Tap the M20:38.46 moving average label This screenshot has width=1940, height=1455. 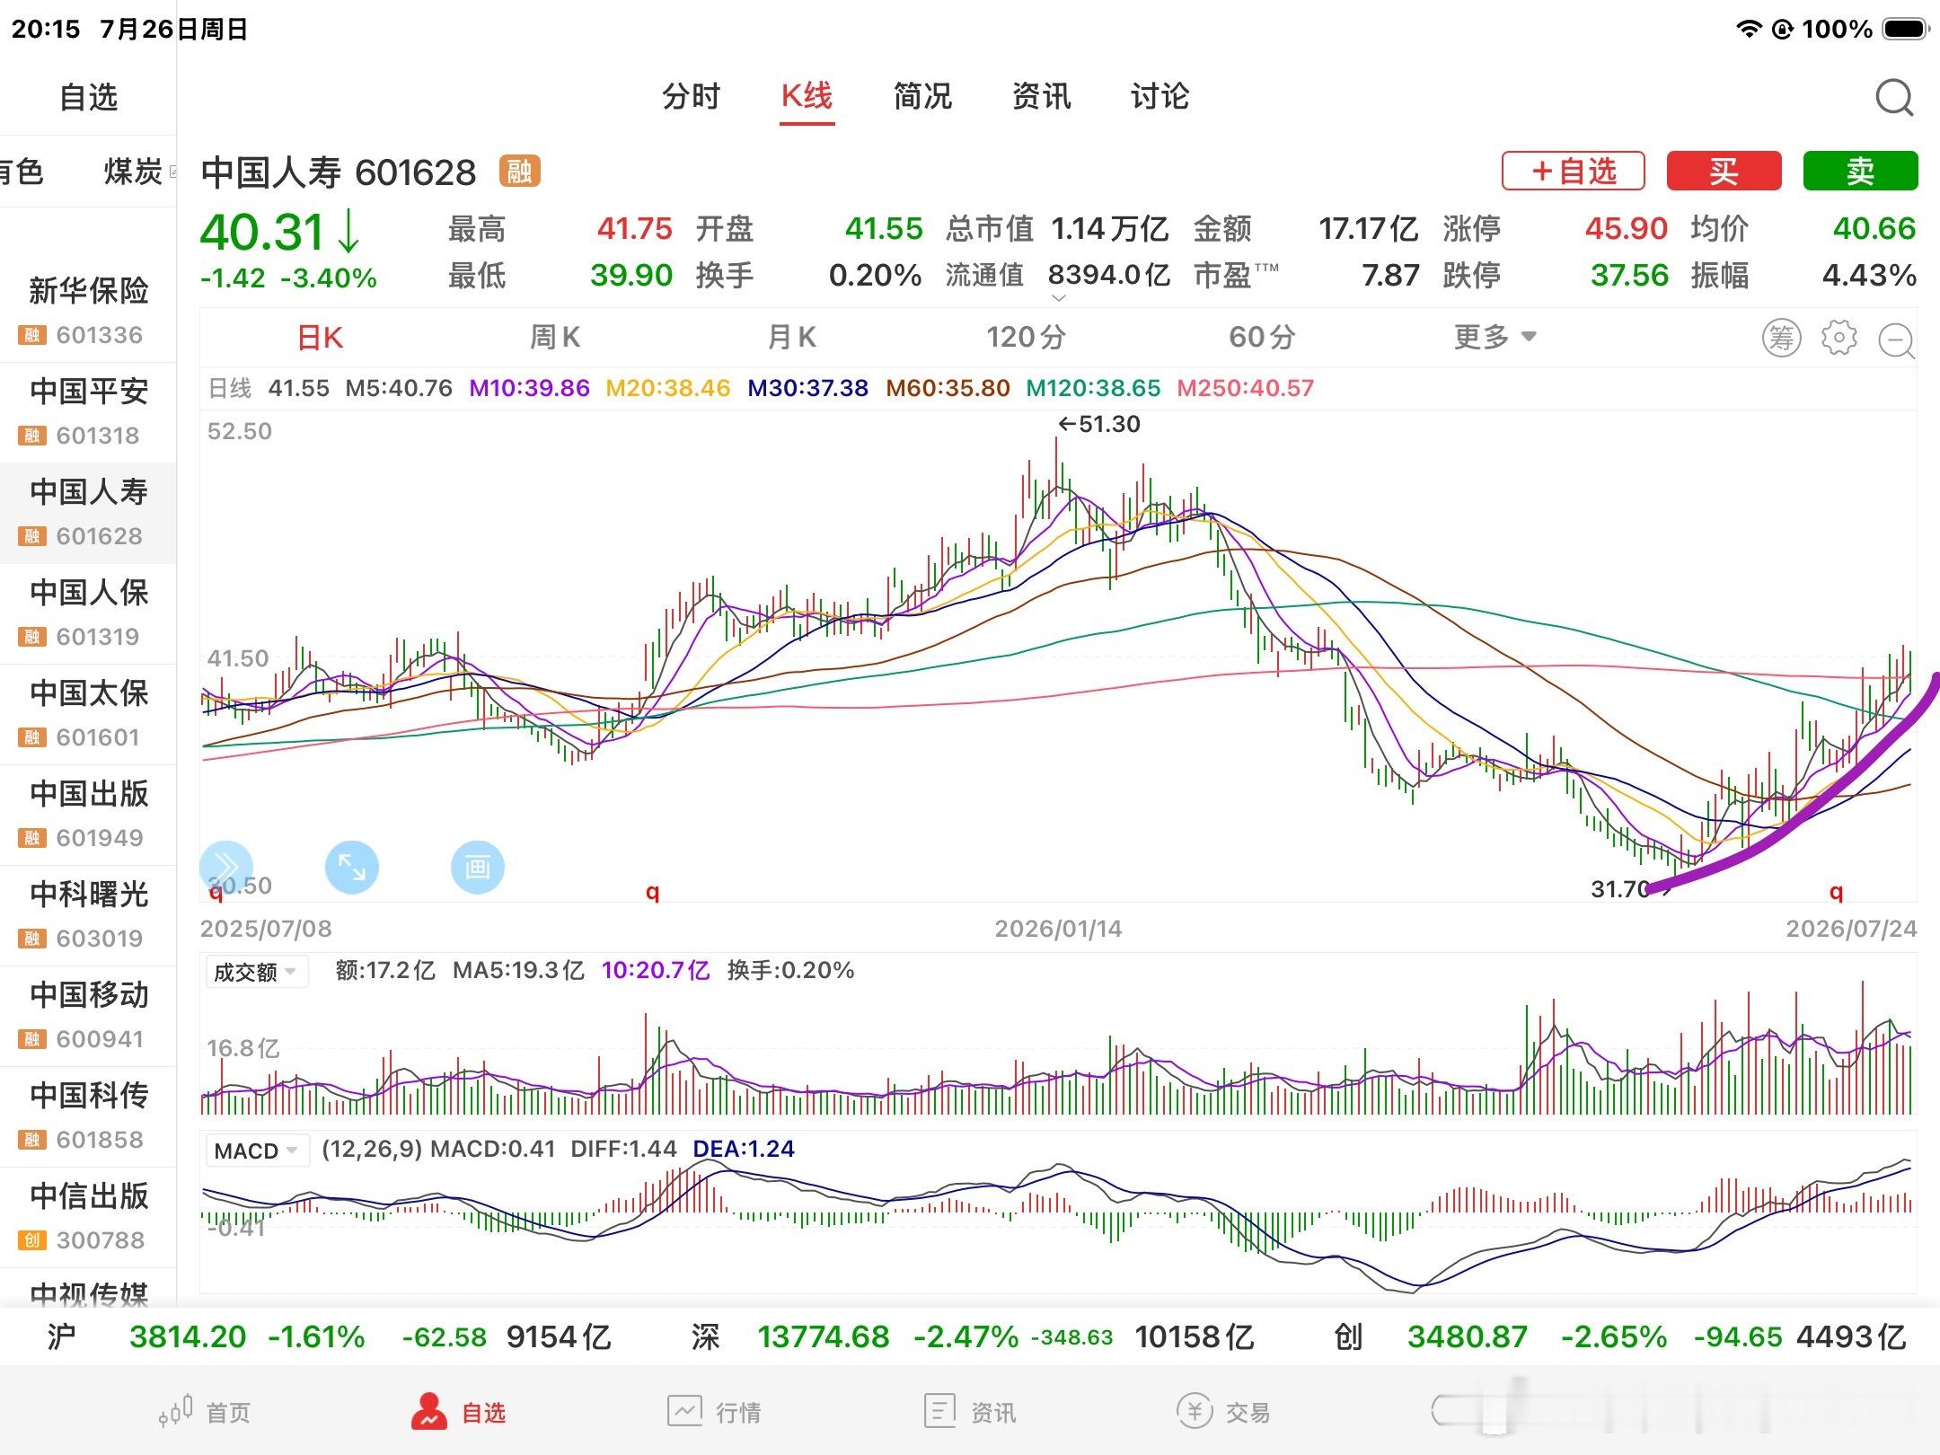[667, 388]
